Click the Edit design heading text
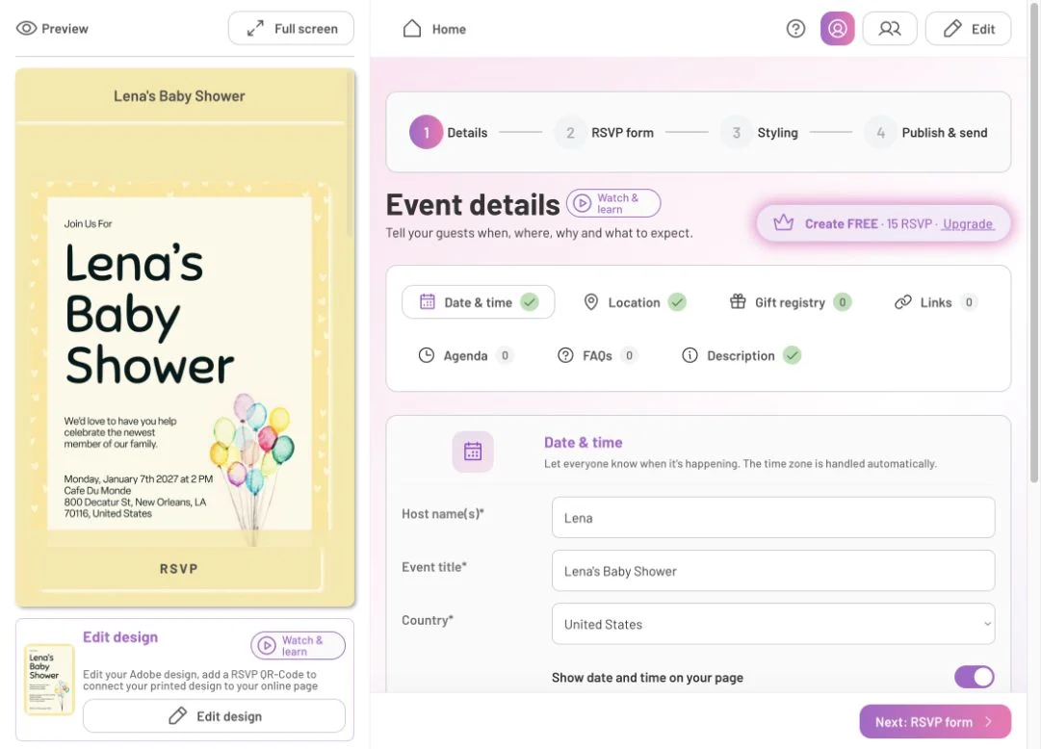 pos(120,636)
